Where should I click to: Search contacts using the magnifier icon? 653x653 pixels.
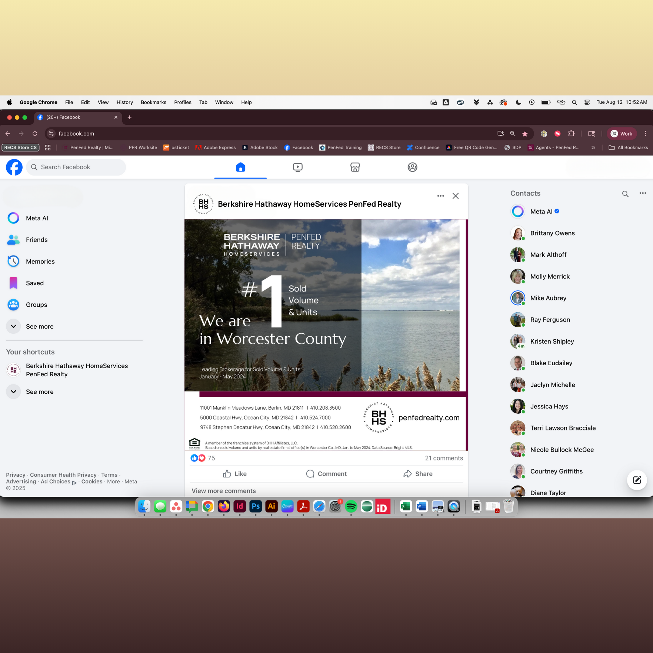tap(625, 194)
